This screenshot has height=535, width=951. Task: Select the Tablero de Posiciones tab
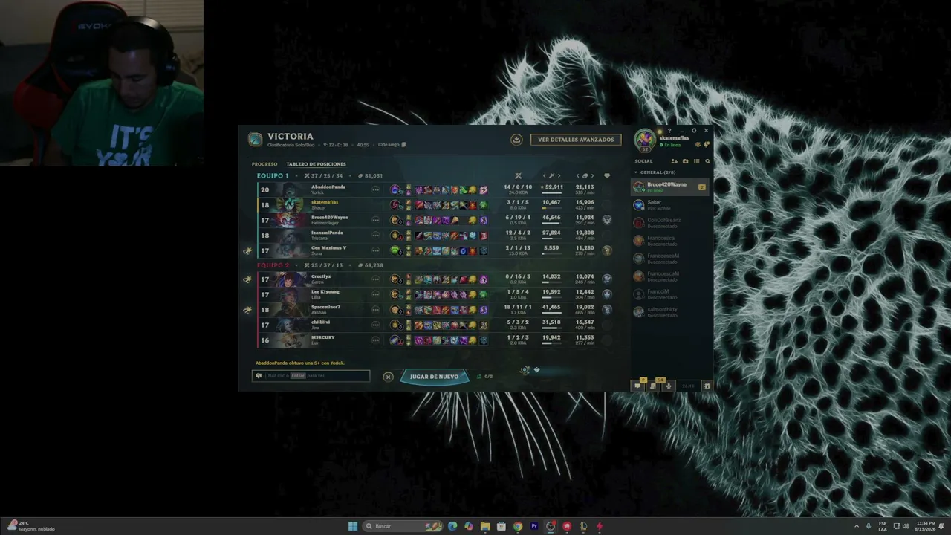click(x=316, y=164)
